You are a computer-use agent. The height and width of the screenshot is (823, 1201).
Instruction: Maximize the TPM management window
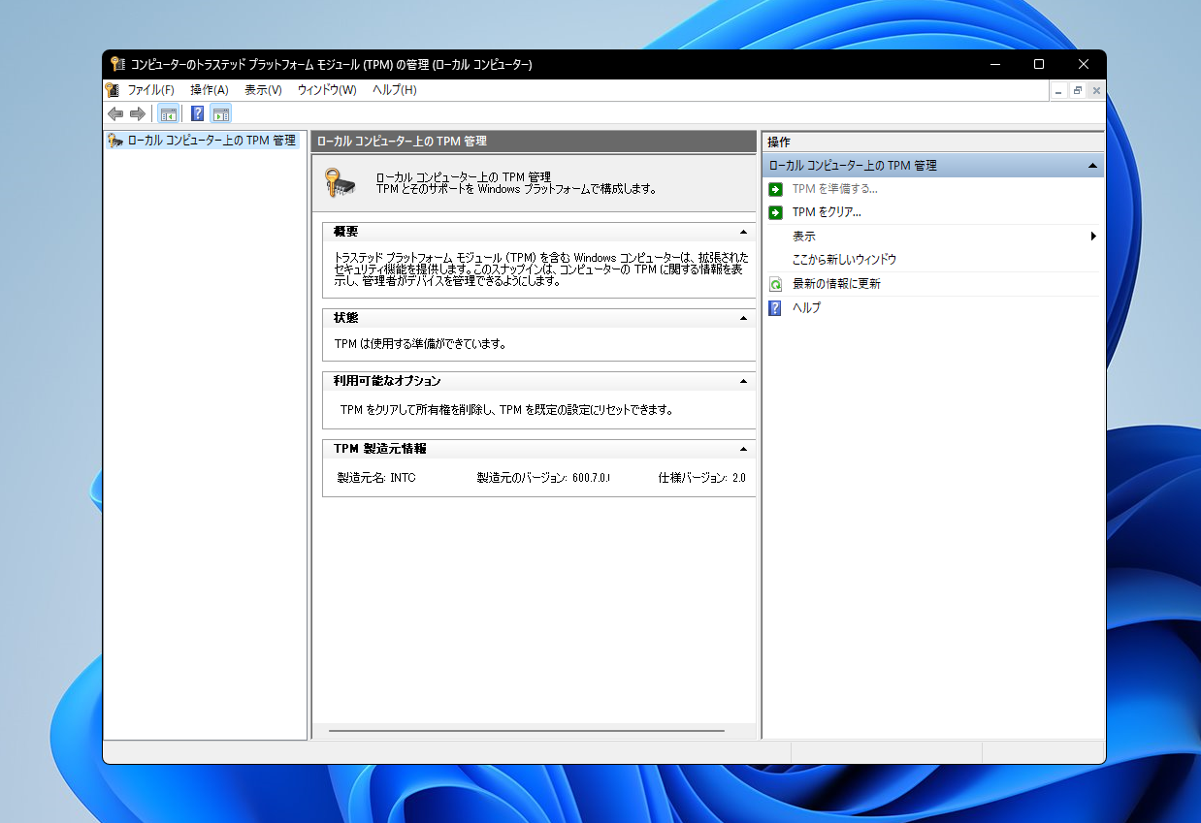pos(1039,65)
